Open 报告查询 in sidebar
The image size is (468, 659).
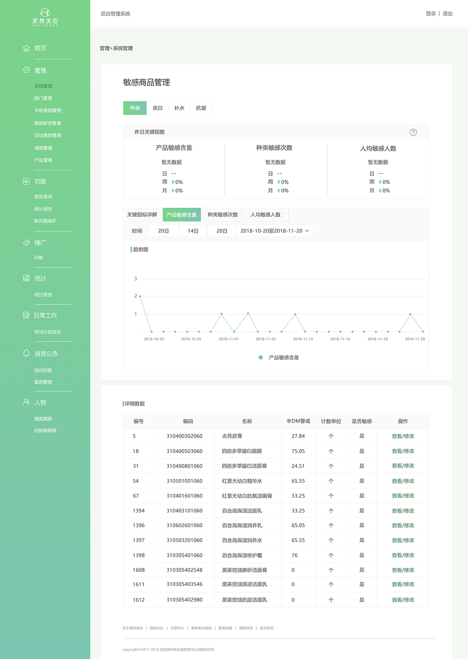(43, 196)
